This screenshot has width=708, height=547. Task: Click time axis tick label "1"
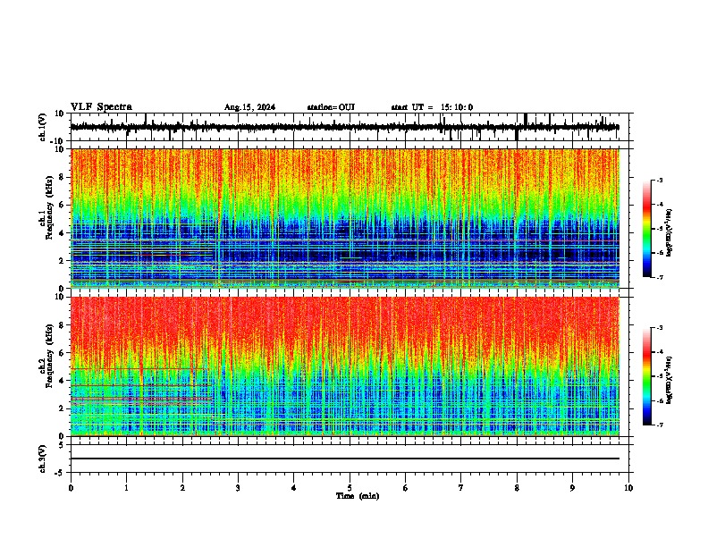126,488
